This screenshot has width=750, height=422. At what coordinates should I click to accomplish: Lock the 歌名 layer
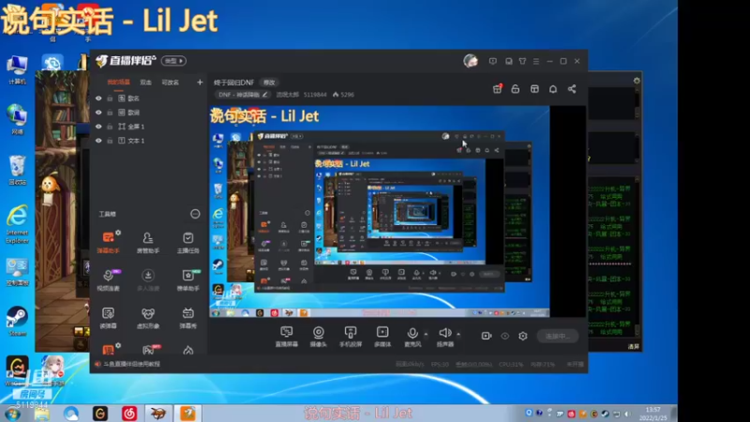tap(110, 98)
